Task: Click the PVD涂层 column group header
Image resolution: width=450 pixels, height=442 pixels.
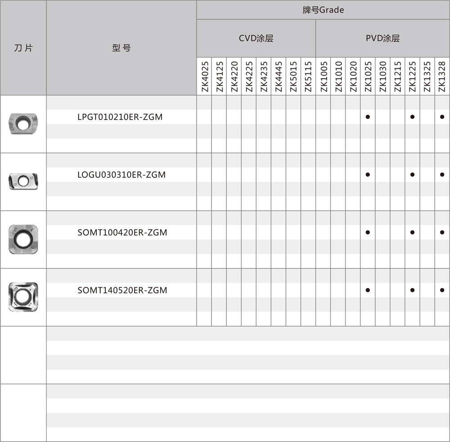Action: tap(382, 38)
